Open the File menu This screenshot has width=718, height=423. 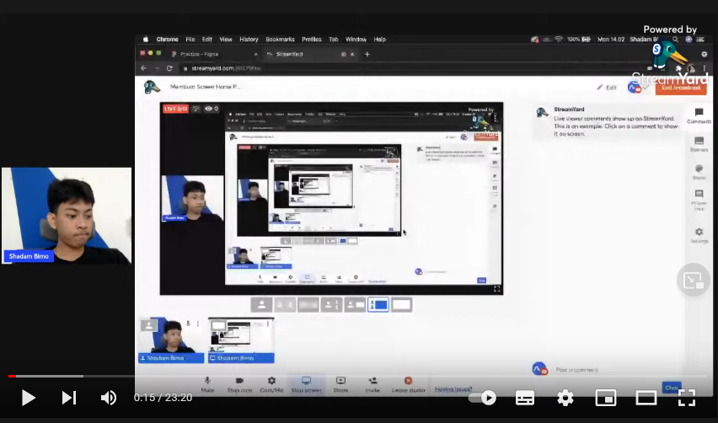click(x=190, y=40)
